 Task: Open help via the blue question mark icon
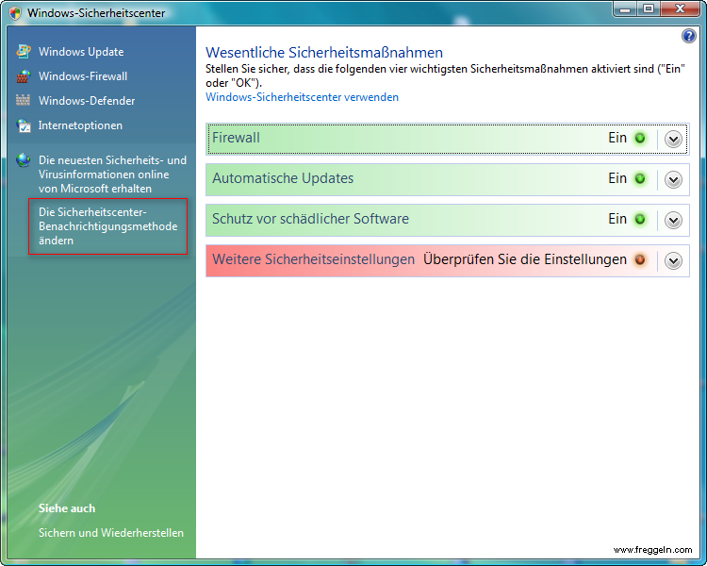688,36
